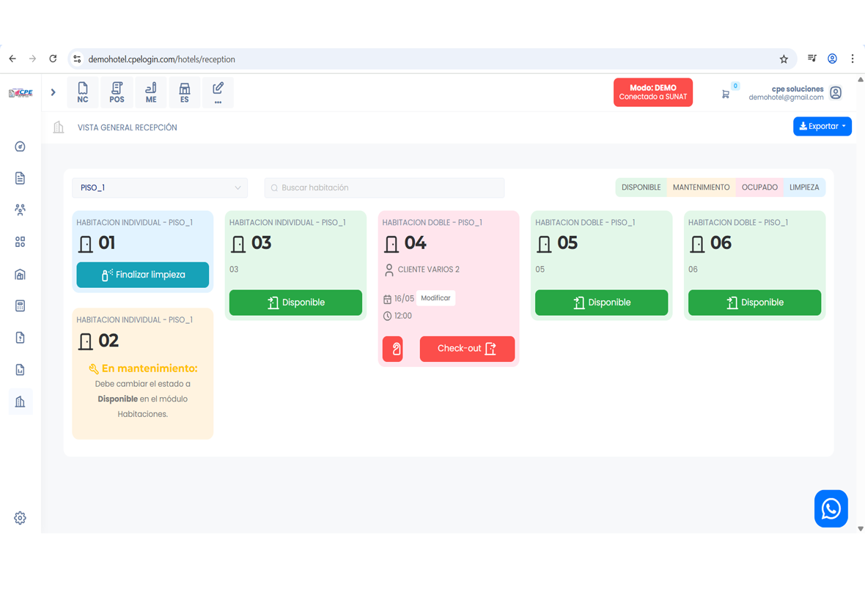Click Check-out for room 04
865x611 pixels.
coord(467,349)
